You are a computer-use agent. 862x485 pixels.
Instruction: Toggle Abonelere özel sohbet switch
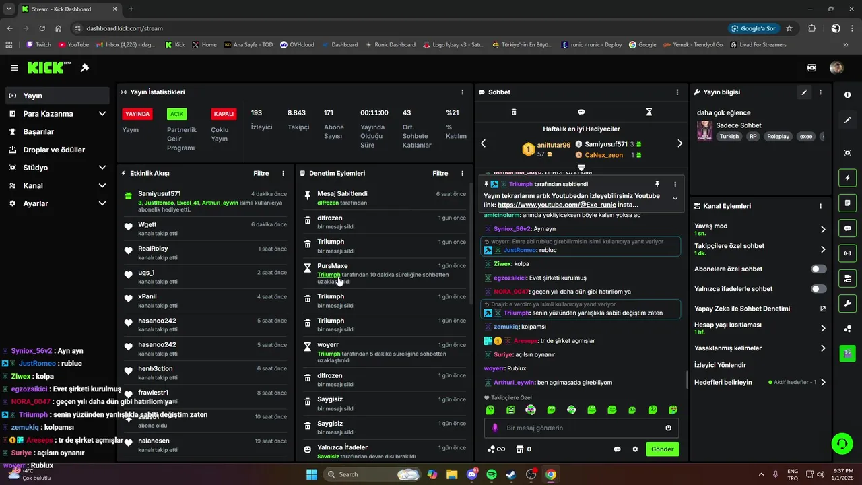(819, 269)
